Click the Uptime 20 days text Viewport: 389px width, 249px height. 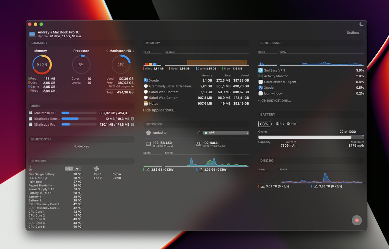tap(59, 36)
